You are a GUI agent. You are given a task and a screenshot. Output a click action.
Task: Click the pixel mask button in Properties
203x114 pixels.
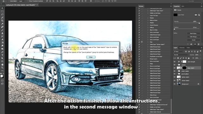[x=196, y=15]
